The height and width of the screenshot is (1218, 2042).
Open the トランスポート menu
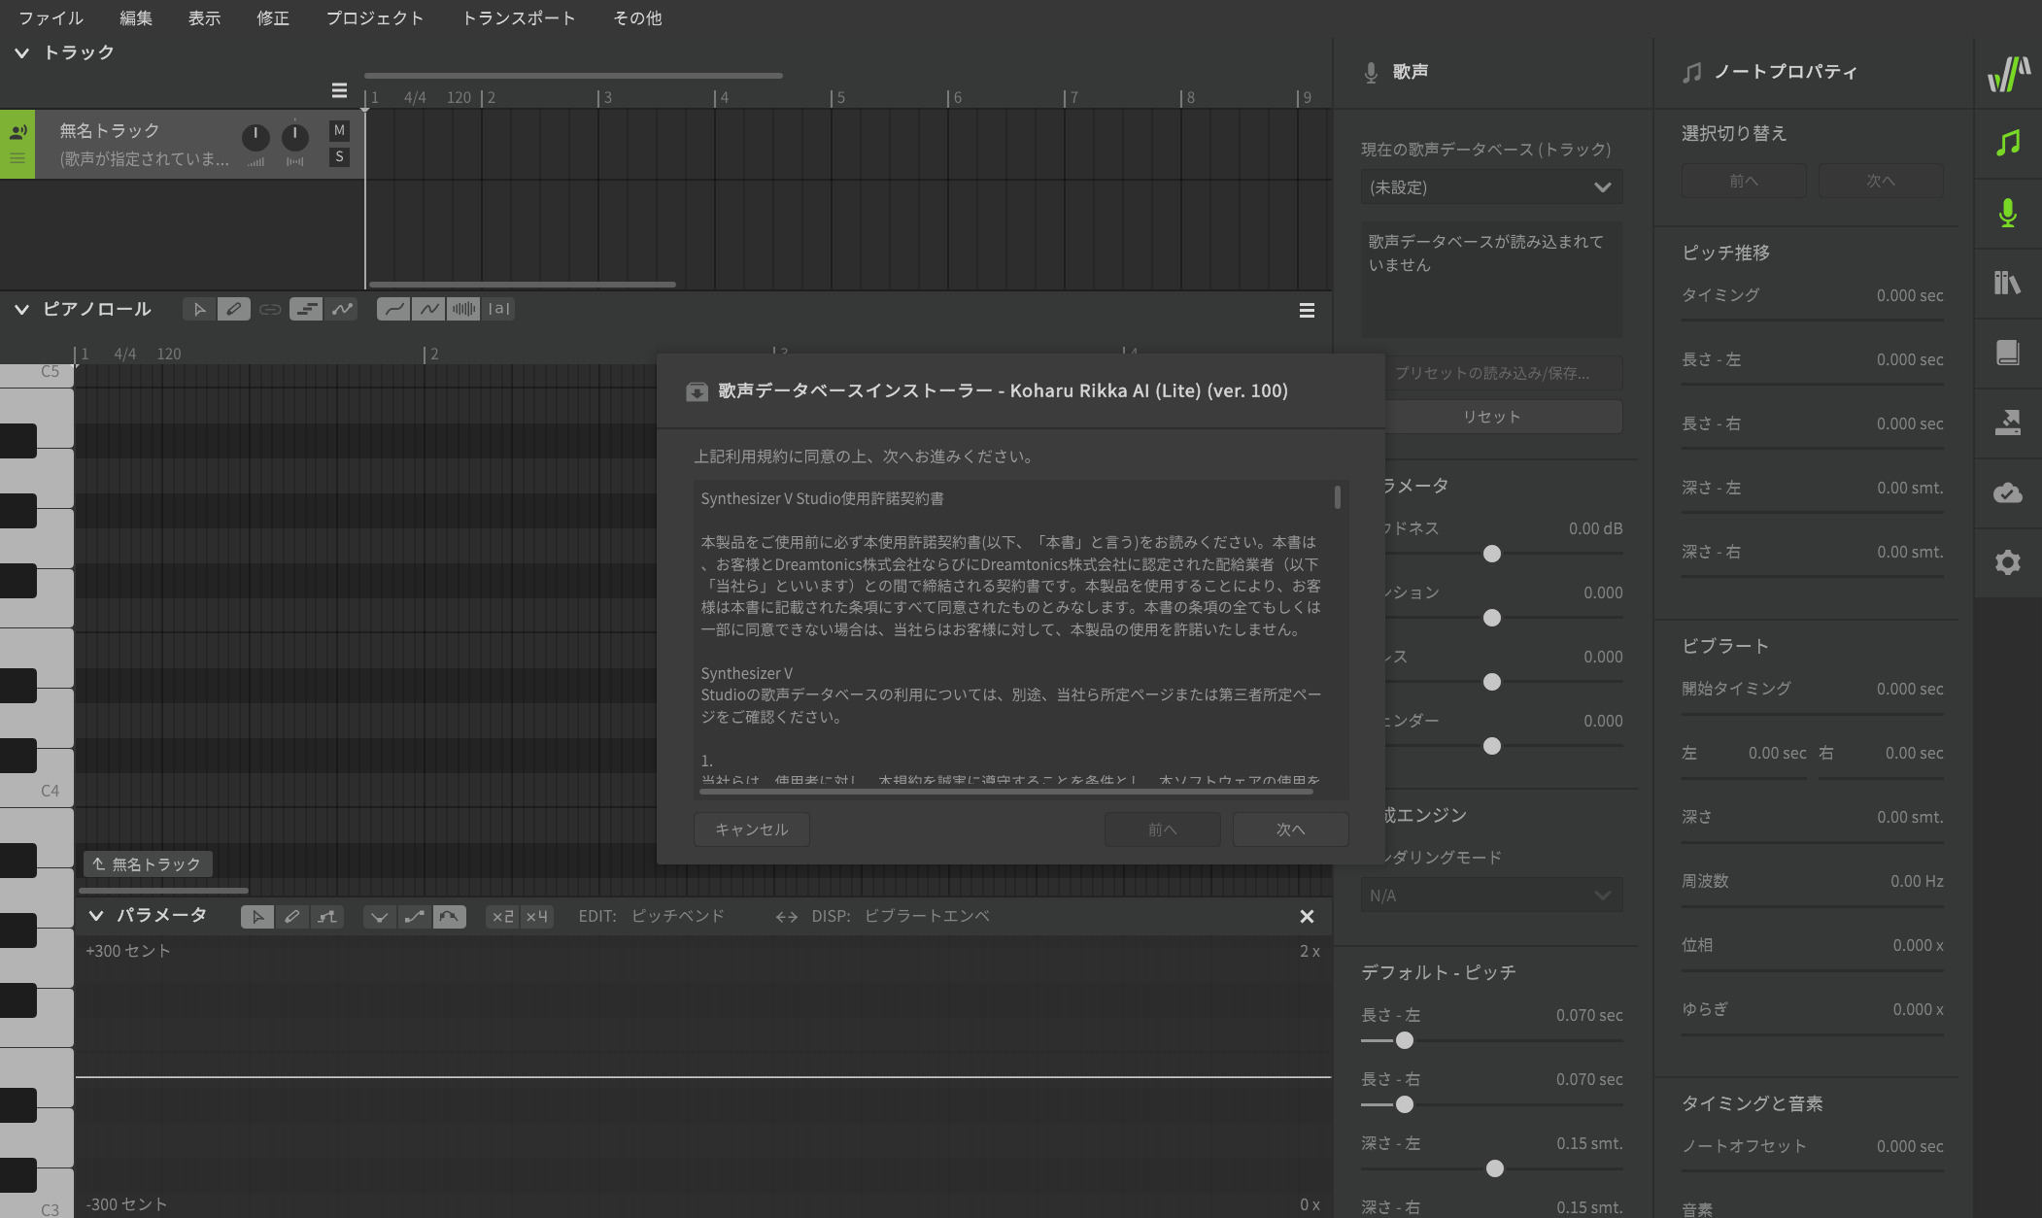pyautogui.click(x=519, y=17)
